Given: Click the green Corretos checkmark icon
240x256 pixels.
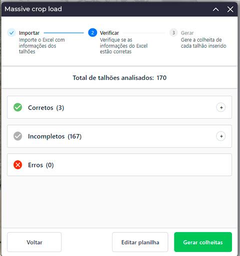Looking at the screenshot, I should [17, 107].
